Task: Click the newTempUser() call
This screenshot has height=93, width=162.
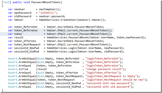Action: point(50,9)
